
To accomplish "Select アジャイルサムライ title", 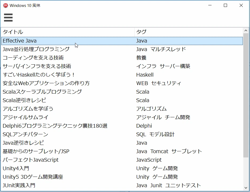I will coord(26,117).
